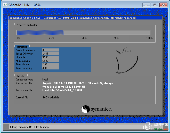Click destination file C:\win7x64_50.GHO
170x133 pixels.
62,90
